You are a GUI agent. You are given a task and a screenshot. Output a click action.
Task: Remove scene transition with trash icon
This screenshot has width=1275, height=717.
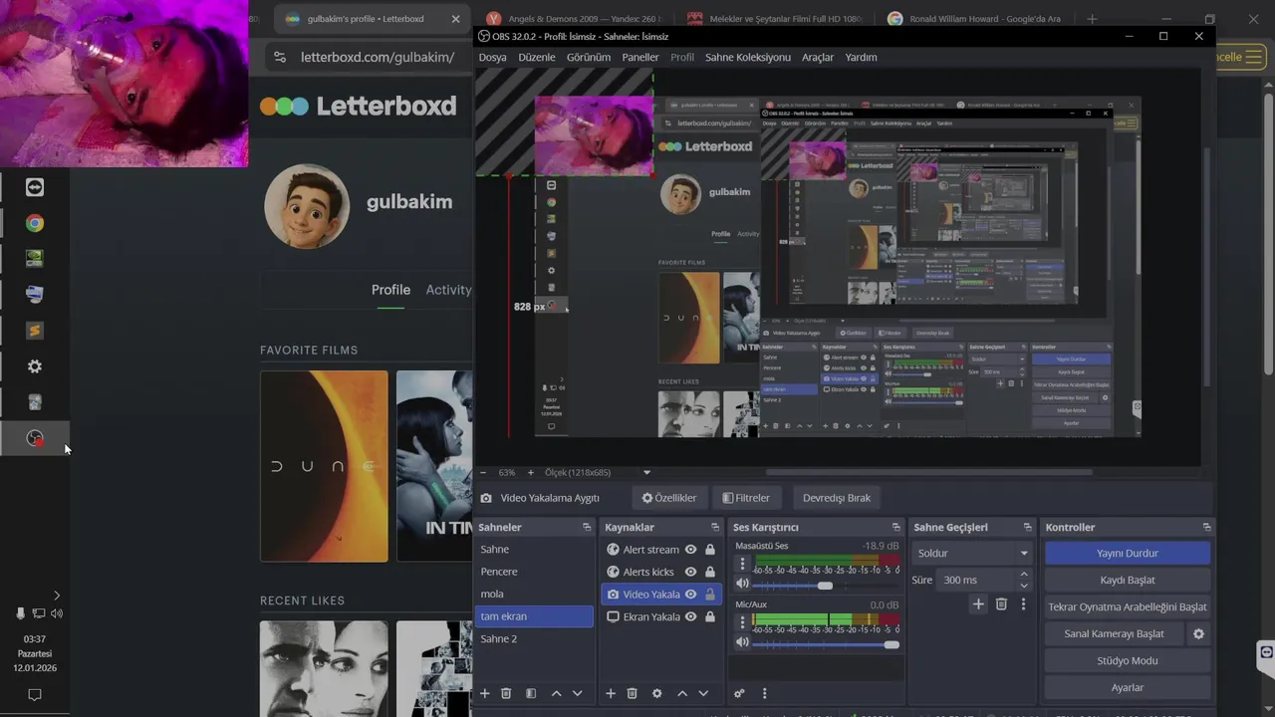point(1001,603)
